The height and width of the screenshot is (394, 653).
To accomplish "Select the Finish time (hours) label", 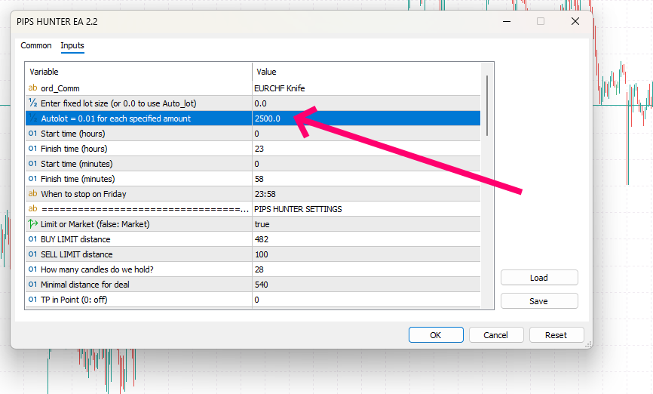I will (x=74, y=149).
